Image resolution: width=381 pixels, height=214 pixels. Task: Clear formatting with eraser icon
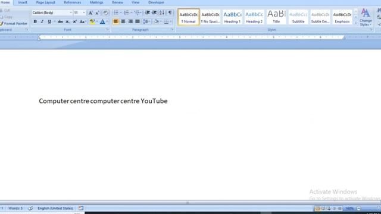pos(105,12)
